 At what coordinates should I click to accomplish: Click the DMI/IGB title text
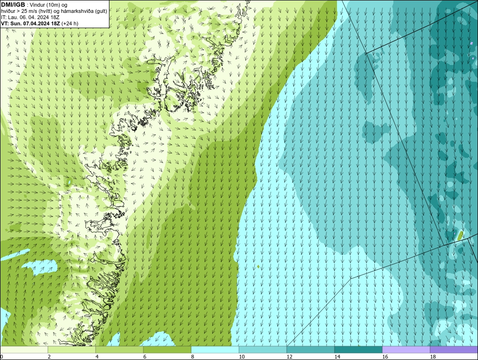point(13,5)
